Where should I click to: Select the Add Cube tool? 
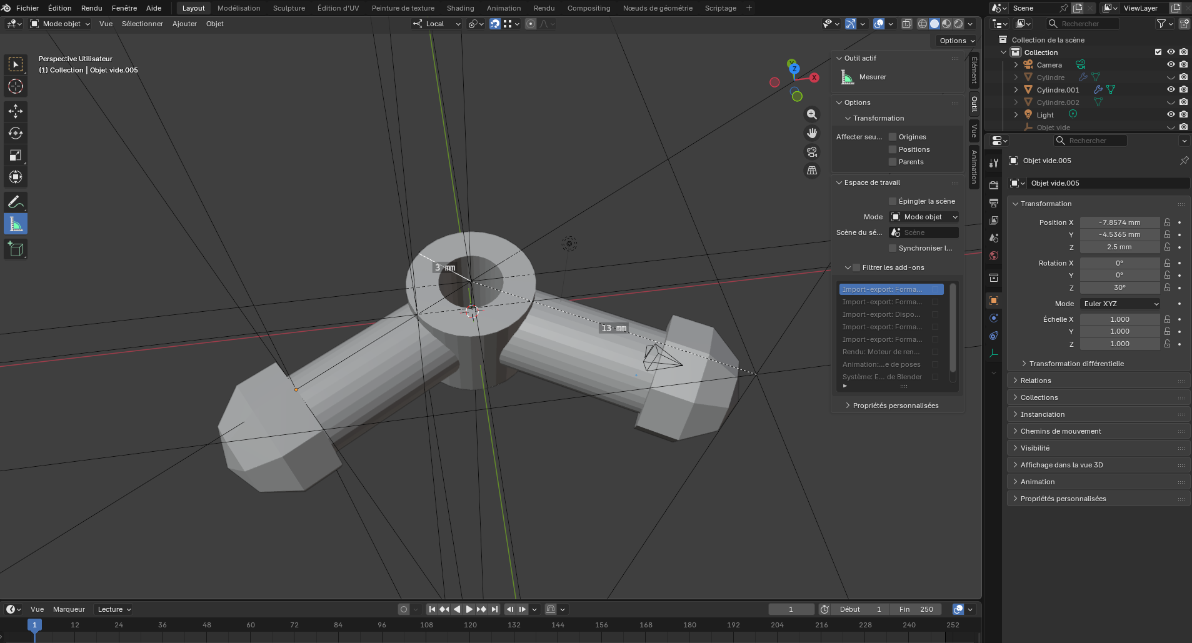point(16,249)
